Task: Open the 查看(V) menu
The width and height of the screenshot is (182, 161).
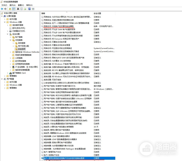Action: (20, 5)
